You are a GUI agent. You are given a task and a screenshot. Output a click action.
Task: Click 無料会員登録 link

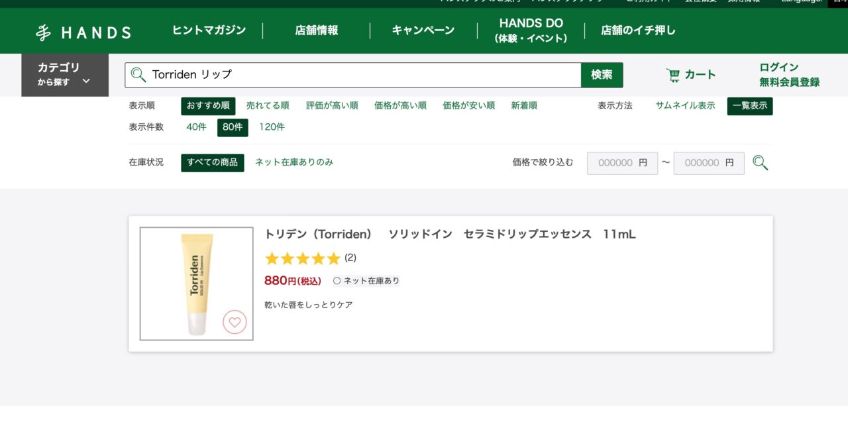click(x=790, y=82)
